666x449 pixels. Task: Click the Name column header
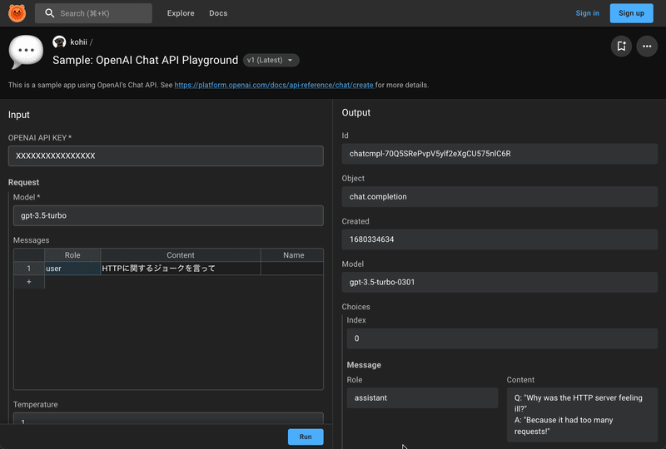click(292, 255)
